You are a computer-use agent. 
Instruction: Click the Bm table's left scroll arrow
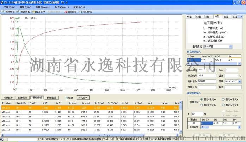[x=202, y=127]
